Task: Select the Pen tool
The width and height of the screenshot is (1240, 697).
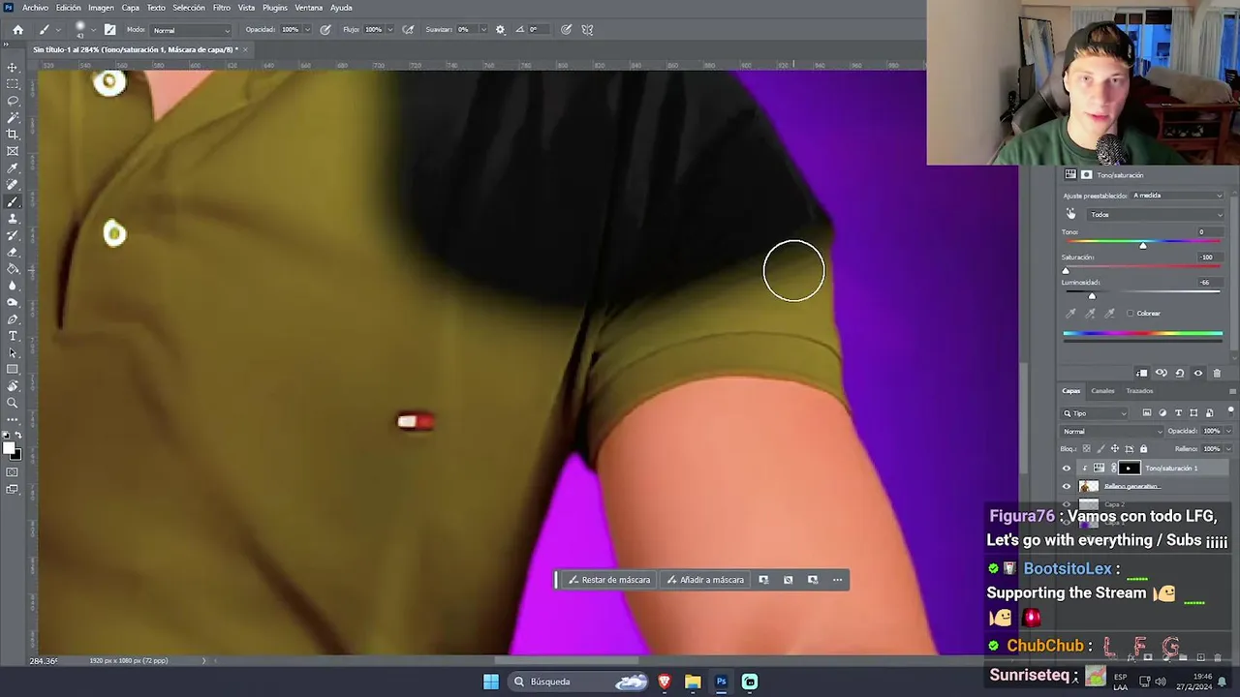Action: [13, 319]
